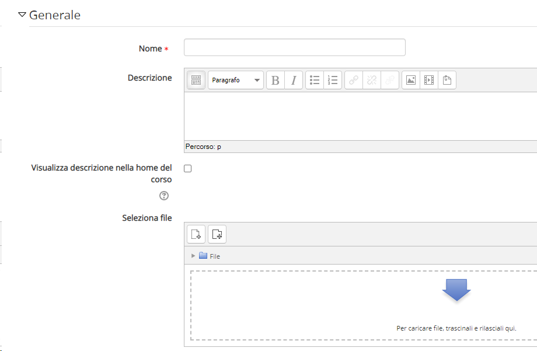Insert an image into description

click(410, 80)
